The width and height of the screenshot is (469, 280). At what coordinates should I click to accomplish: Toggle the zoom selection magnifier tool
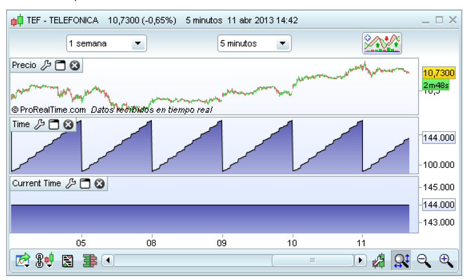tap(401, 260)
